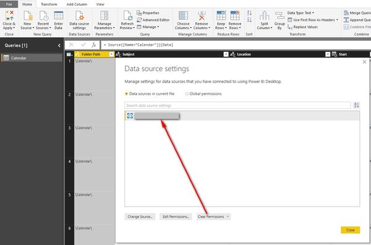Click the Choose Columns icon
The width and height of the screenshot is (371, 245).
click(x=184, y=15)
